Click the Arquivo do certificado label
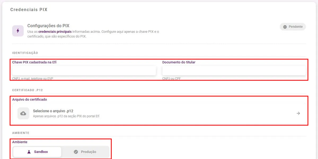 pyautogui.click(x=30, y=100)
